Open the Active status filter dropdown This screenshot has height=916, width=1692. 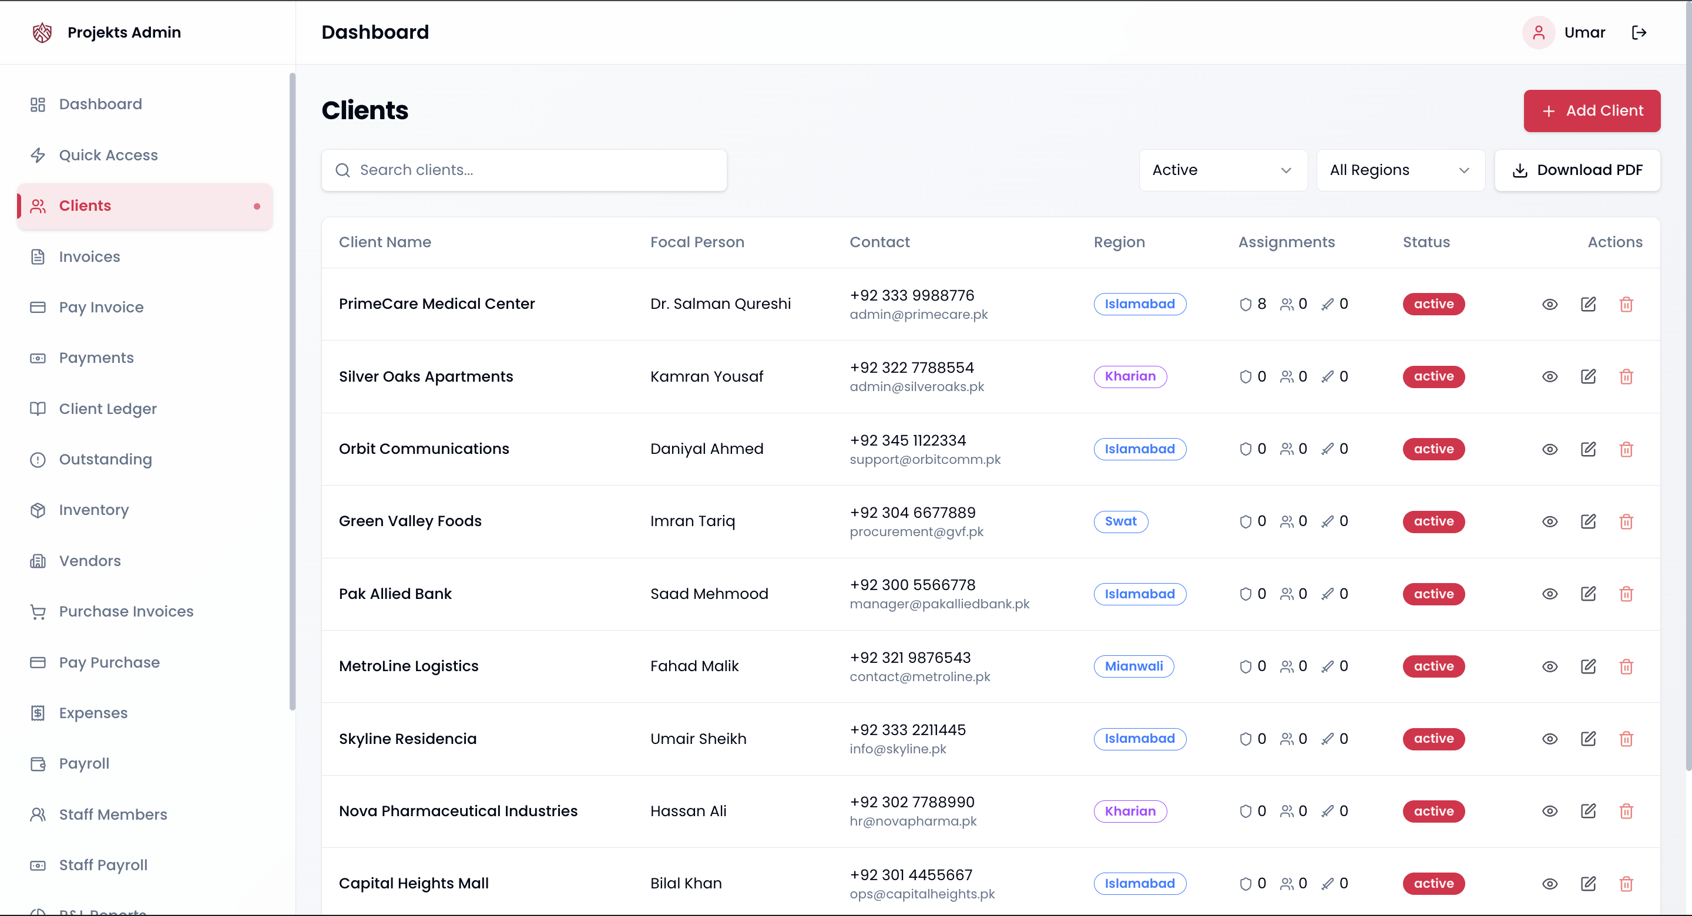click(x=1223, y=170)
